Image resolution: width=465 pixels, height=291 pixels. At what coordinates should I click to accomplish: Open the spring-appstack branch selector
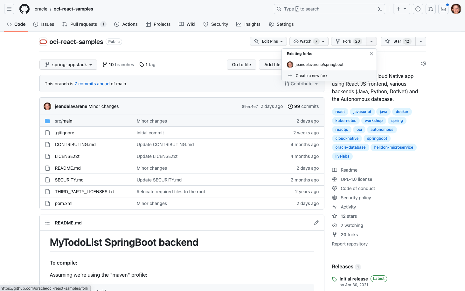coord(68,65)
